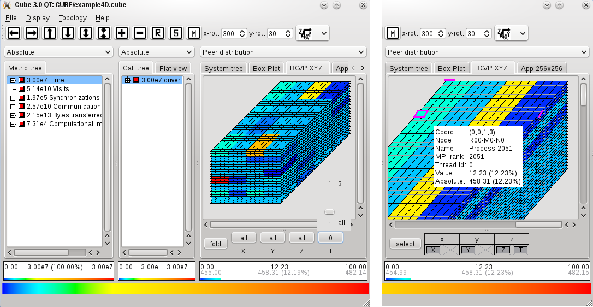Expand the Computational imbalance tree node

[13, 124]
